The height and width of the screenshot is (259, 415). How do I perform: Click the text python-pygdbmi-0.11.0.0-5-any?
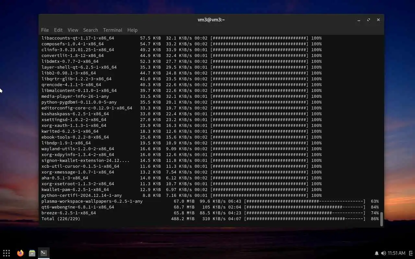pyautogui.click(x=79, y=102)
